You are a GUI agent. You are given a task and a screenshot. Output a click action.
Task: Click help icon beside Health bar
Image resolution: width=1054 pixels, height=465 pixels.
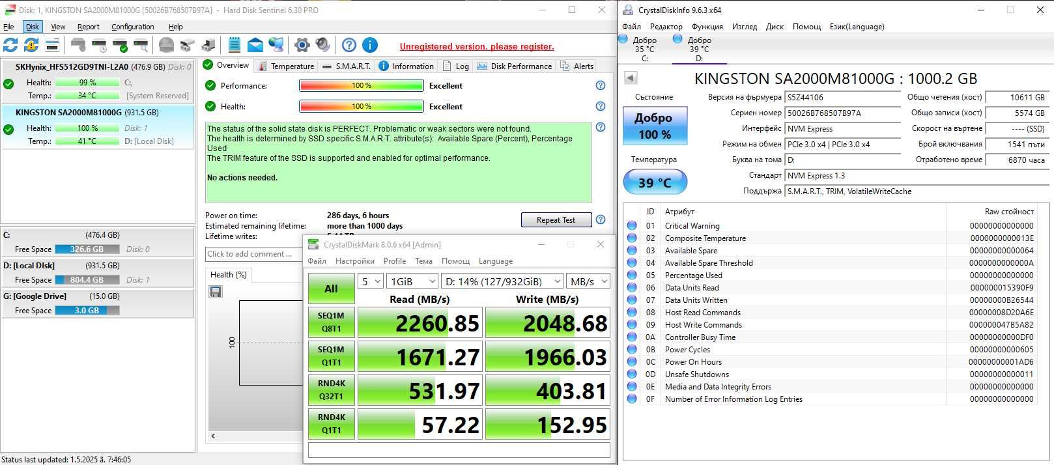601,106
